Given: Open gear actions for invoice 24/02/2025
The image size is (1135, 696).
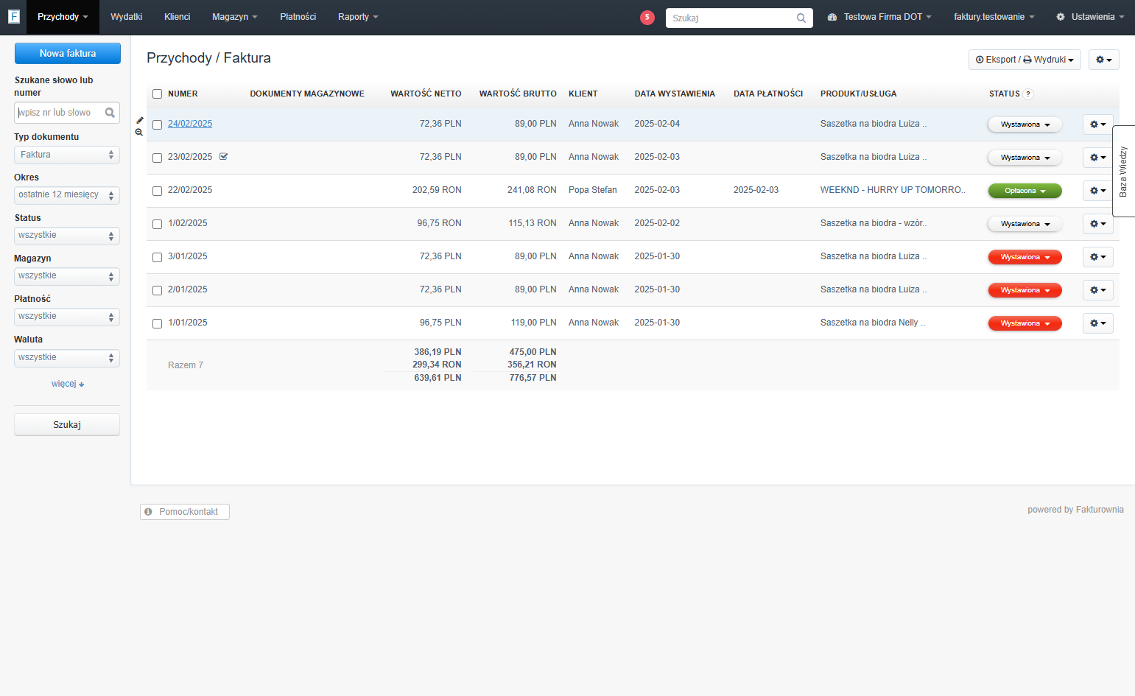Looking at the screenshot, I should 1098,124.
